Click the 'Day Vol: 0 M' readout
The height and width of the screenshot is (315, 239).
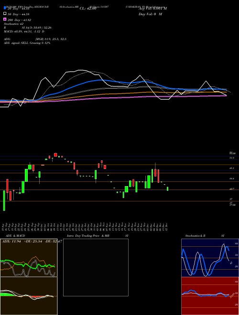coord(150,14)
